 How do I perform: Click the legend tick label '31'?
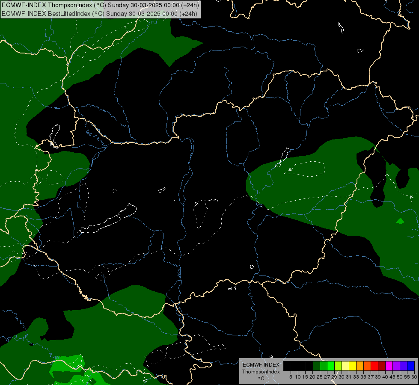[349, 377]
